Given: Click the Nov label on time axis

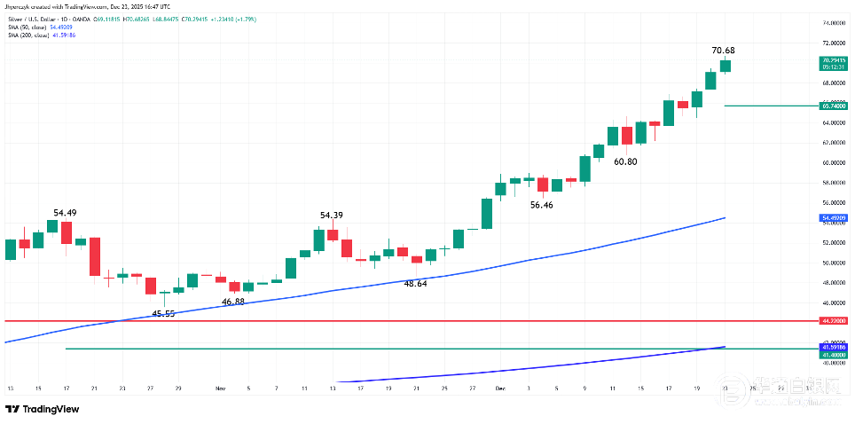Looking at the screenshot, I should click(220, 389).
